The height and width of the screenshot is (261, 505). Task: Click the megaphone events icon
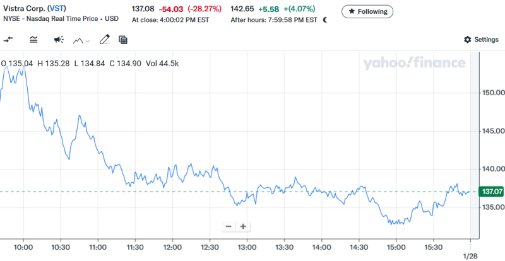pyautogui.click(x=57, y=40)
